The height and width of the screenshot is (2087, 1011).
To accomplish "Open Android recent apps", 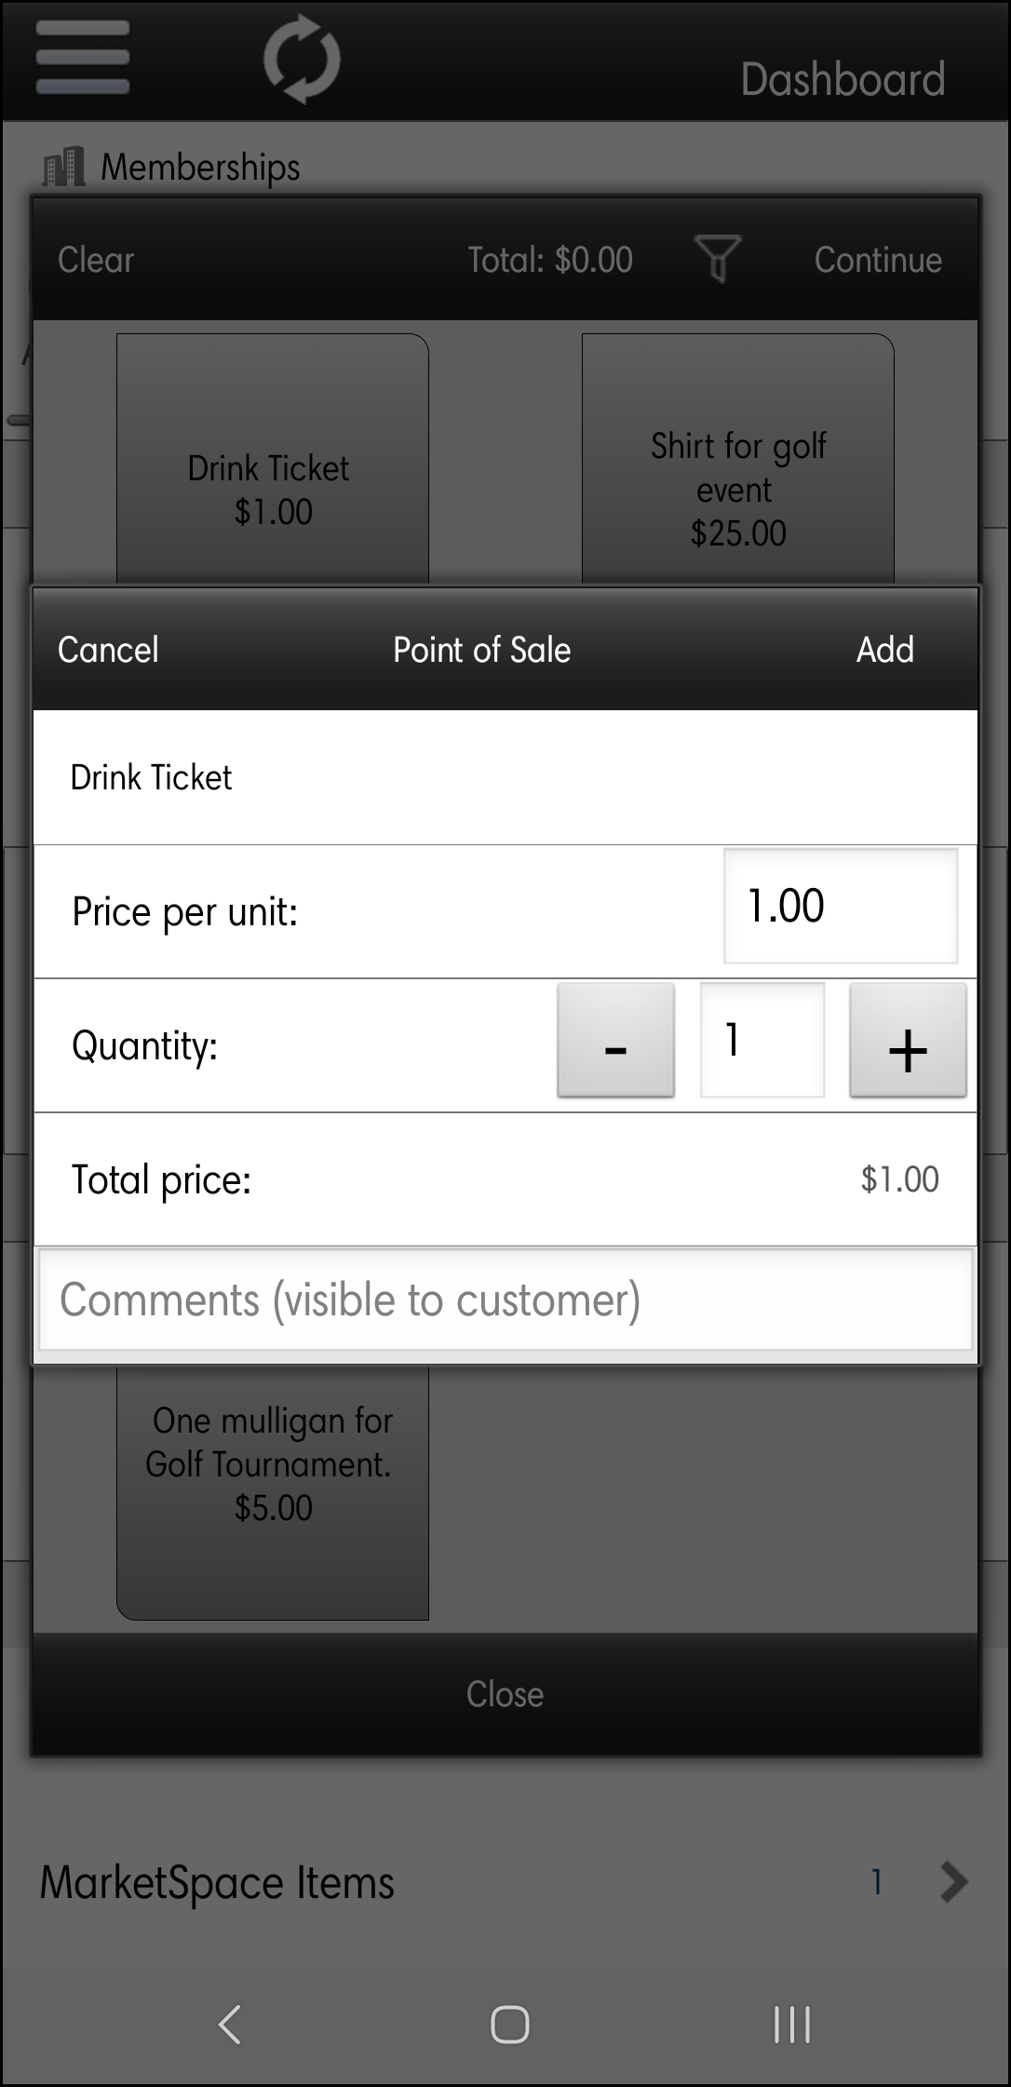I will pos(791,2024).
